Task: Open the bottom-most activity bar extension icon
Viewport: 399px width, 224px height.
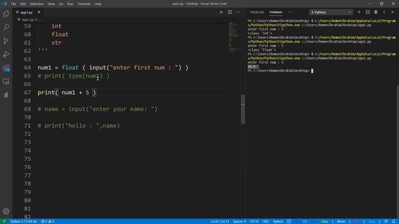Action: (x=6, y=95)
